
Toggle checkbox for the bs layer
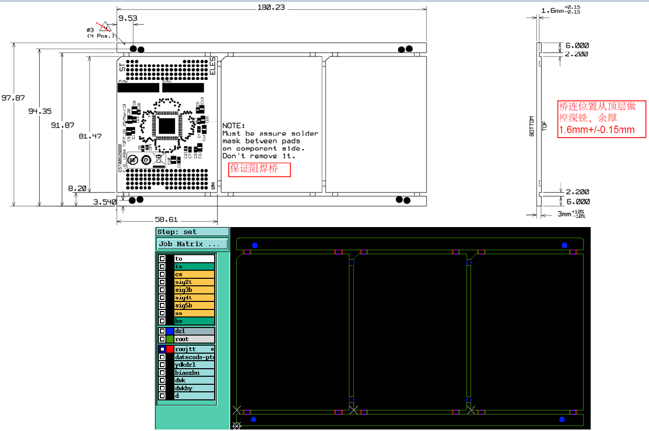[162, 321]
